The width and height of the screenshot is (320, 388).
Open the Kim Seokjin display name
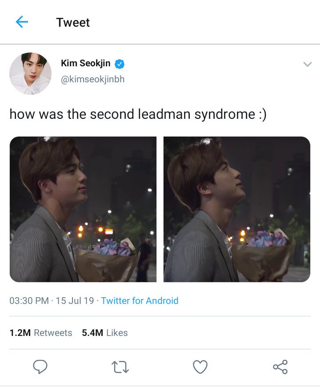pos(85,63)
